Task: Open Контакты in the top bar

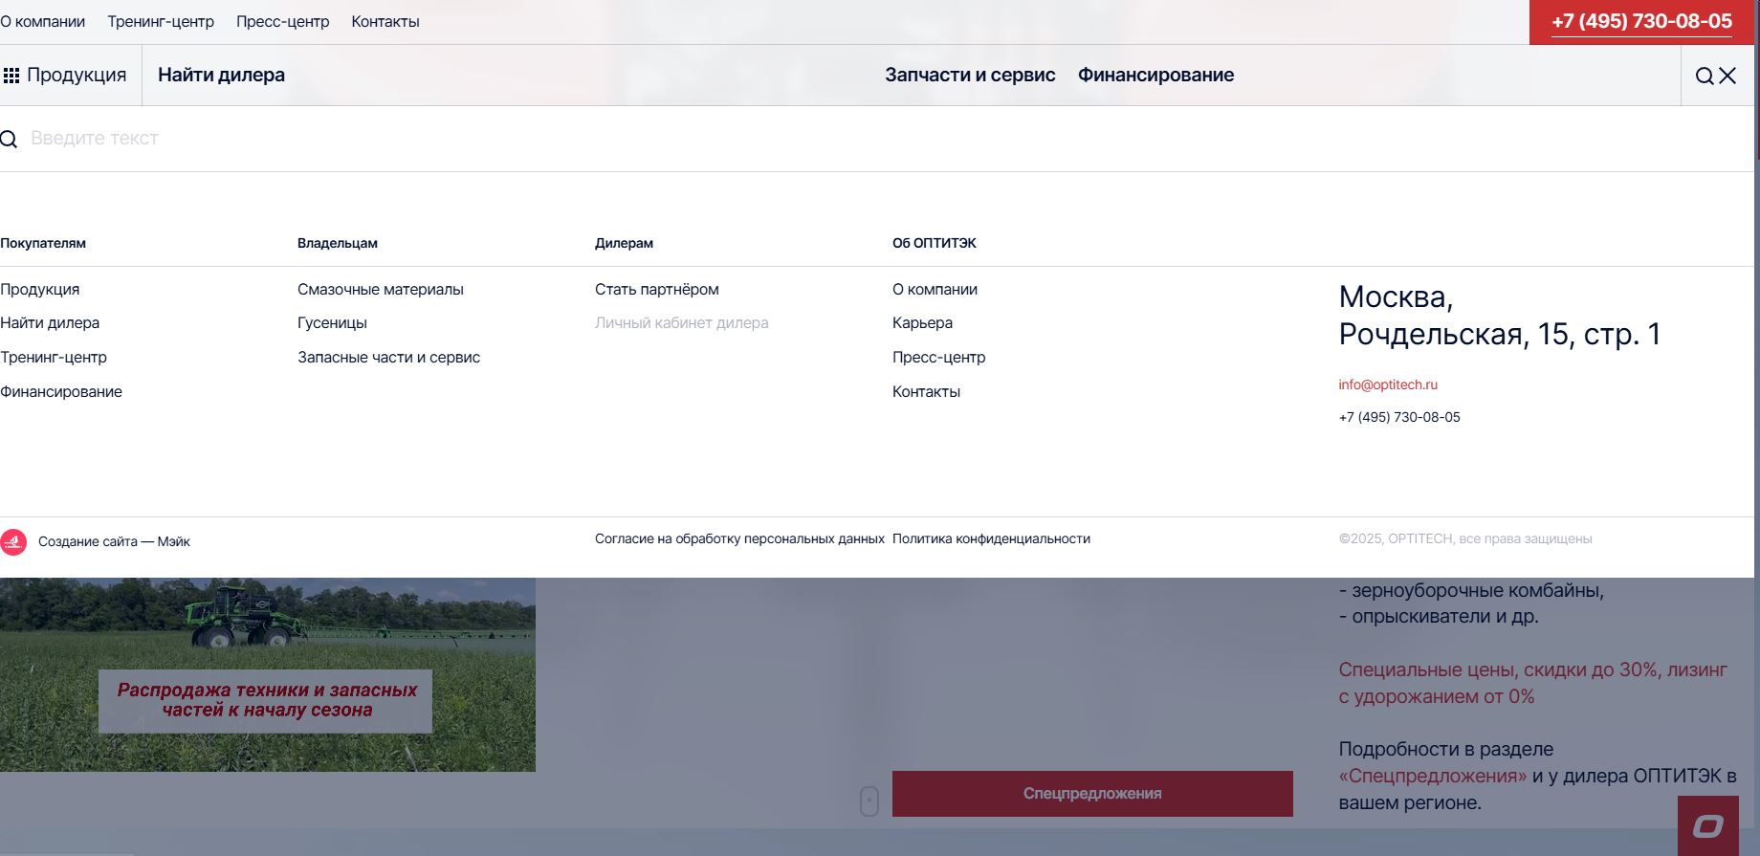Action: pyautogui.click(x=385, y=21)
